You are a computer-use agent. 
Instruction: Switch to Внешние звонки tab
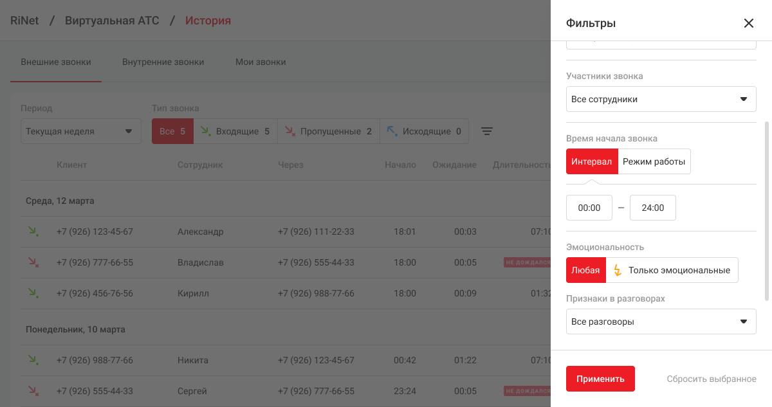(x=56, y=62)
